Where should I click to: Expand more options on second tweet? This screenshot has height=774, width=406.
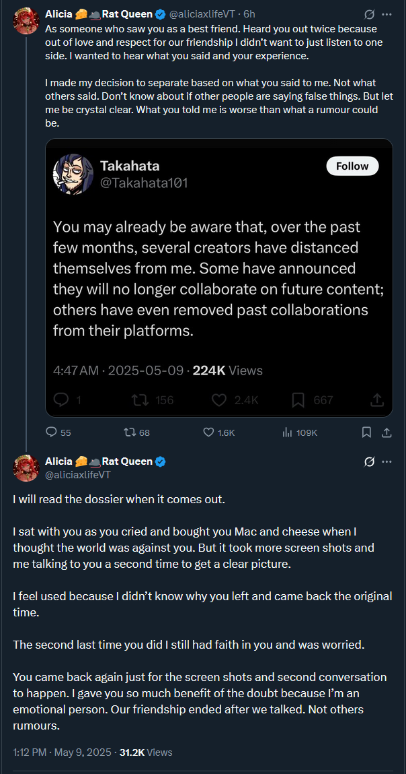[387, 461]
